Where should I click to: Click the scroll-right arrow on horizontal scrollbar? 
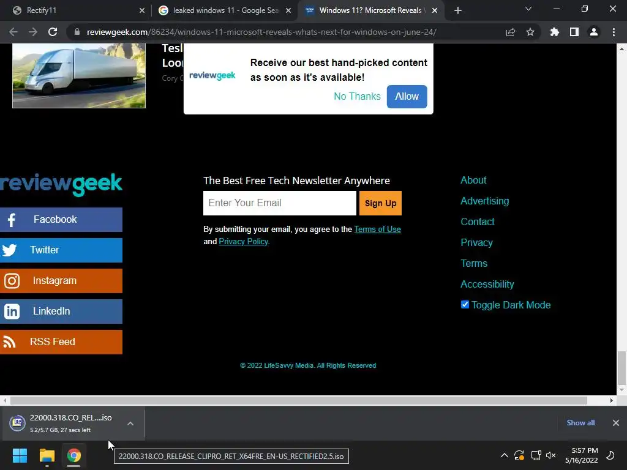tap(612, 400)
